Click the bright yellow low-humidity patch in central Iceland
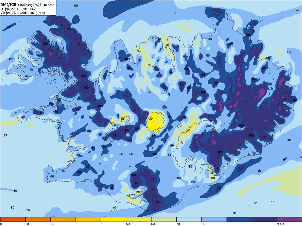This screenshot has height=226, width=302. [x=155, y=122]
